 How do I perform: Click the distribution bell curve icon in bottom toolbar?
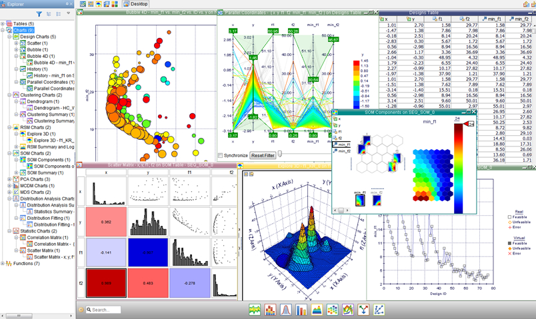[x=285, y=310]
